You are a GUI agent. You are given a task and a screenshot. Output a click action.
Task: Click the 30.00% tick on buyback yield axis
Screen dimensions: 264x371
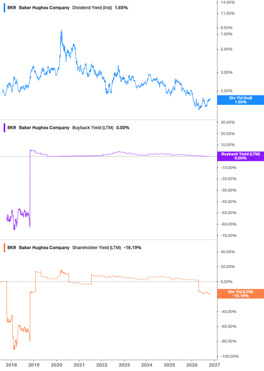point(228,122)
